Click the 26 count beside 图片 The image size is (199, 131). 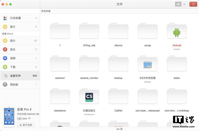pos(36,41)
